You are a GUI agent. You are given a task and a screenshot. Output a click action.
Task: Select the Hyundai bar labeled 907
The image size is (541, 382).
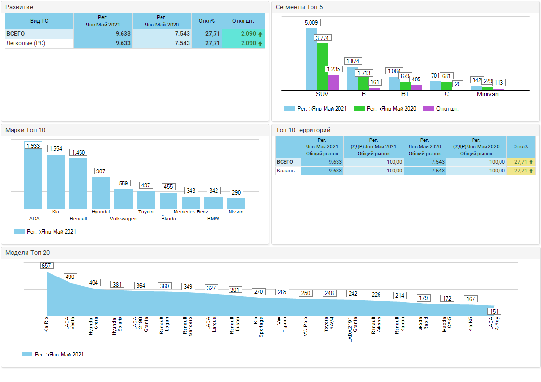click(x=101, y=193)
